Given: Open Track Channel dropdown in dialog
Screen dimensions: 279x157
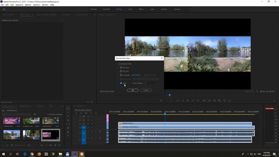Looking at the screenshot, I should pos(151,83).
